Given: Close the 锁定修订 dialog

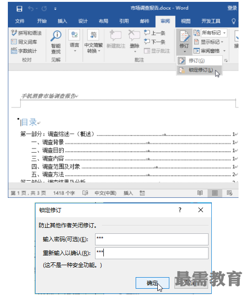Looking at the screenshot, I should point(201,210).
